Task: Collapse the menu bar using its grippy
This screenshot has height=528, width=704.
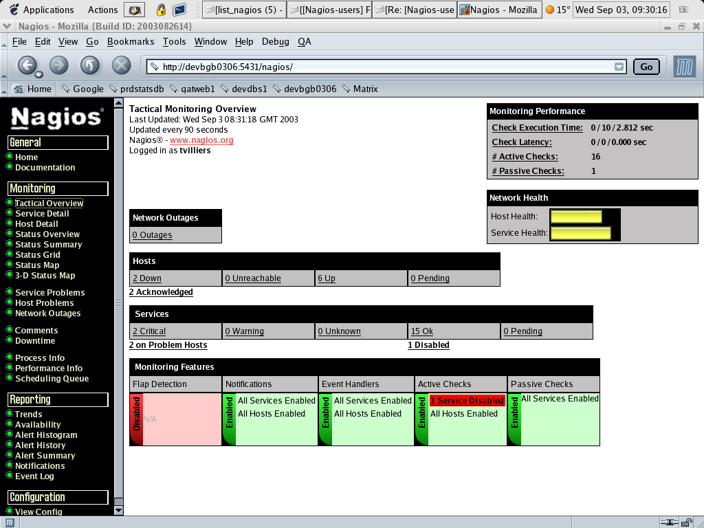Action: point(4,42)
